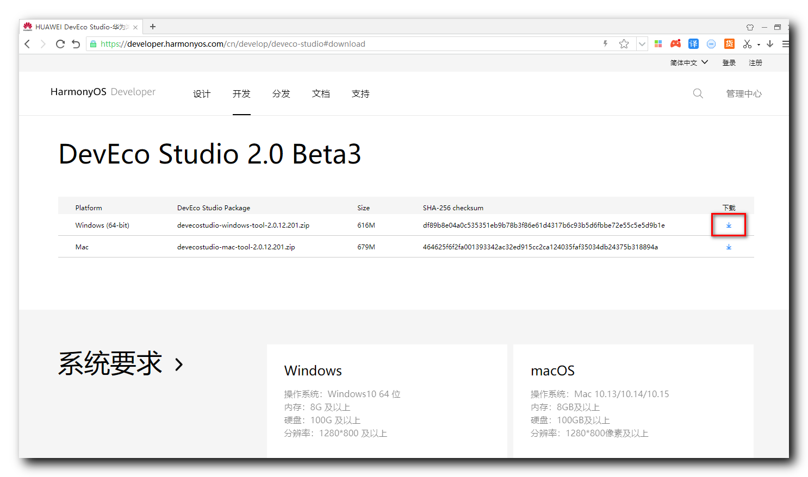The image size is (808, 477).
Task: Click the 系统要求 heading link
Action: [110, 363]
